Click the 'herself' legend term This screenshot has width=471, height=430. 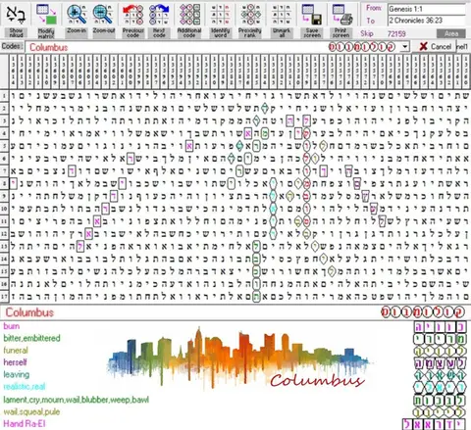(x=15, y=362)
